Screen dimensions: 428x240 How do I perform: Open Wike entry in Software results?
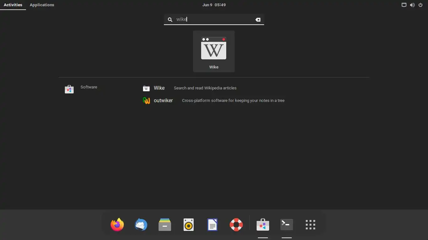tap(159, 88)
